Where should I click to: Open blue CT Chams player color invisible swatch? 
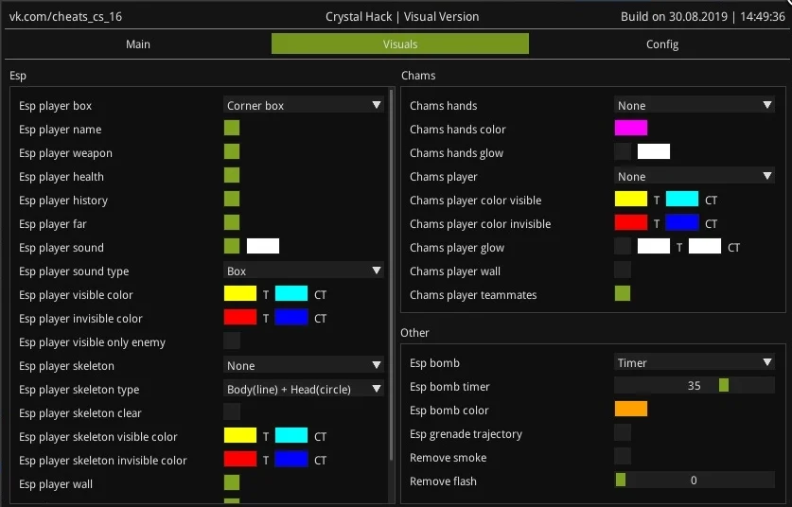[682, 223]
